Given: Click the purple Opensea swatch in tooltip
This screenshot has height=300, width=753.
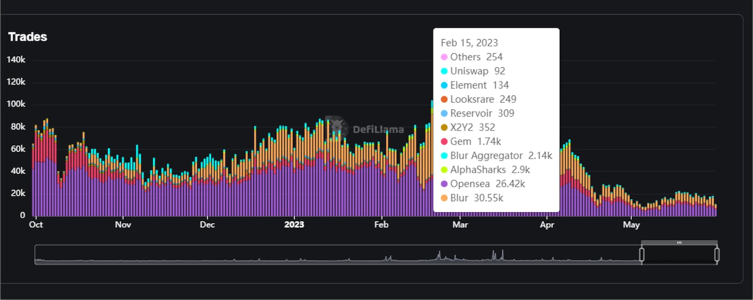Looking at the screenshot, I should coord(444,184).
